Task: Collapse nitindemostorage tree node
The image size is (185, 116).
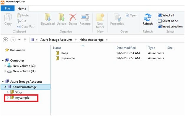Action: 5,87
